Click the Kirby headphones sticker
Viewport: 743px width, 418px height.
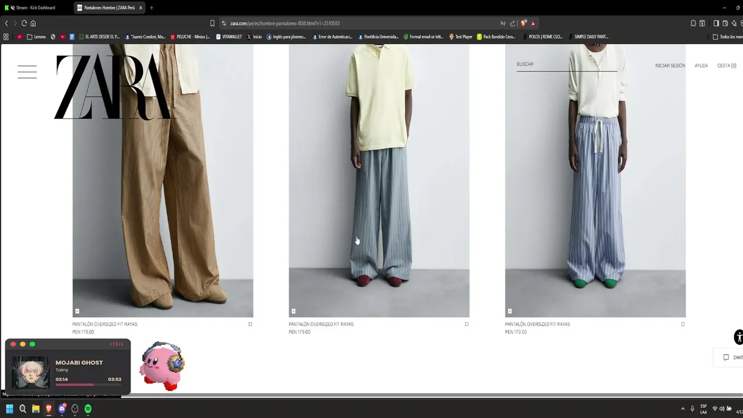pyautogui.click(x=162, y=366)
